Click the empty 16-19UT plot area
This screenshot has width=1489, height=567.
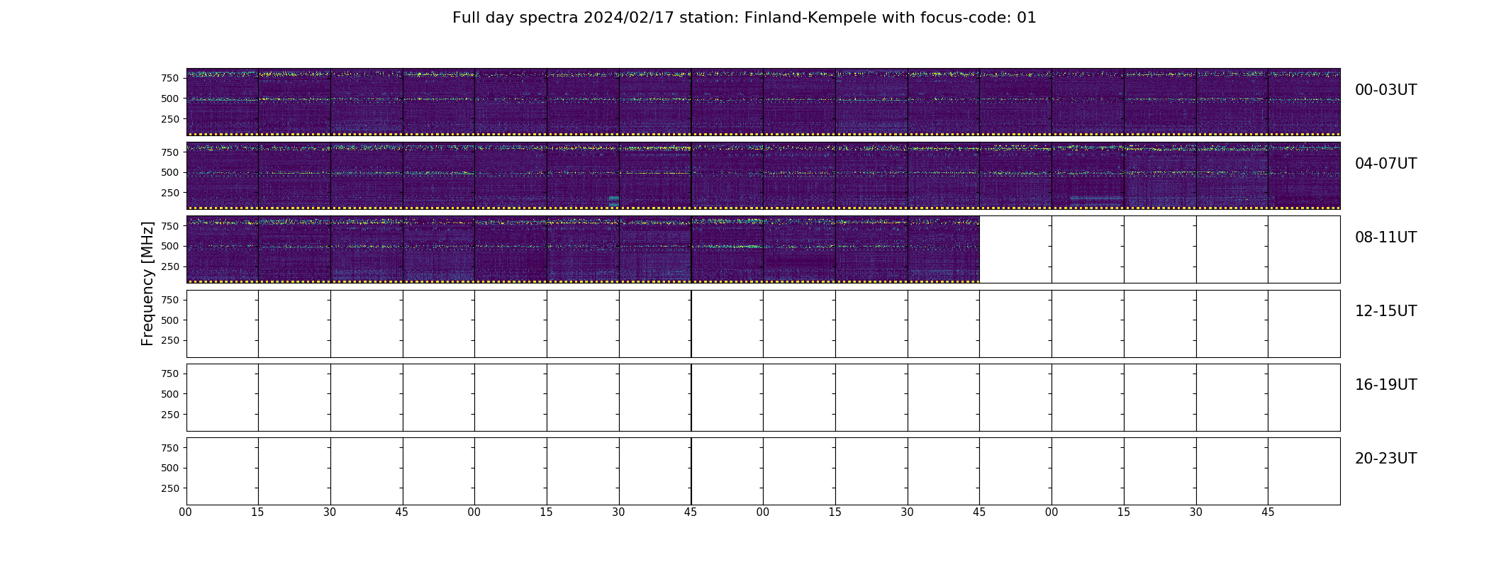click(763, 398)
